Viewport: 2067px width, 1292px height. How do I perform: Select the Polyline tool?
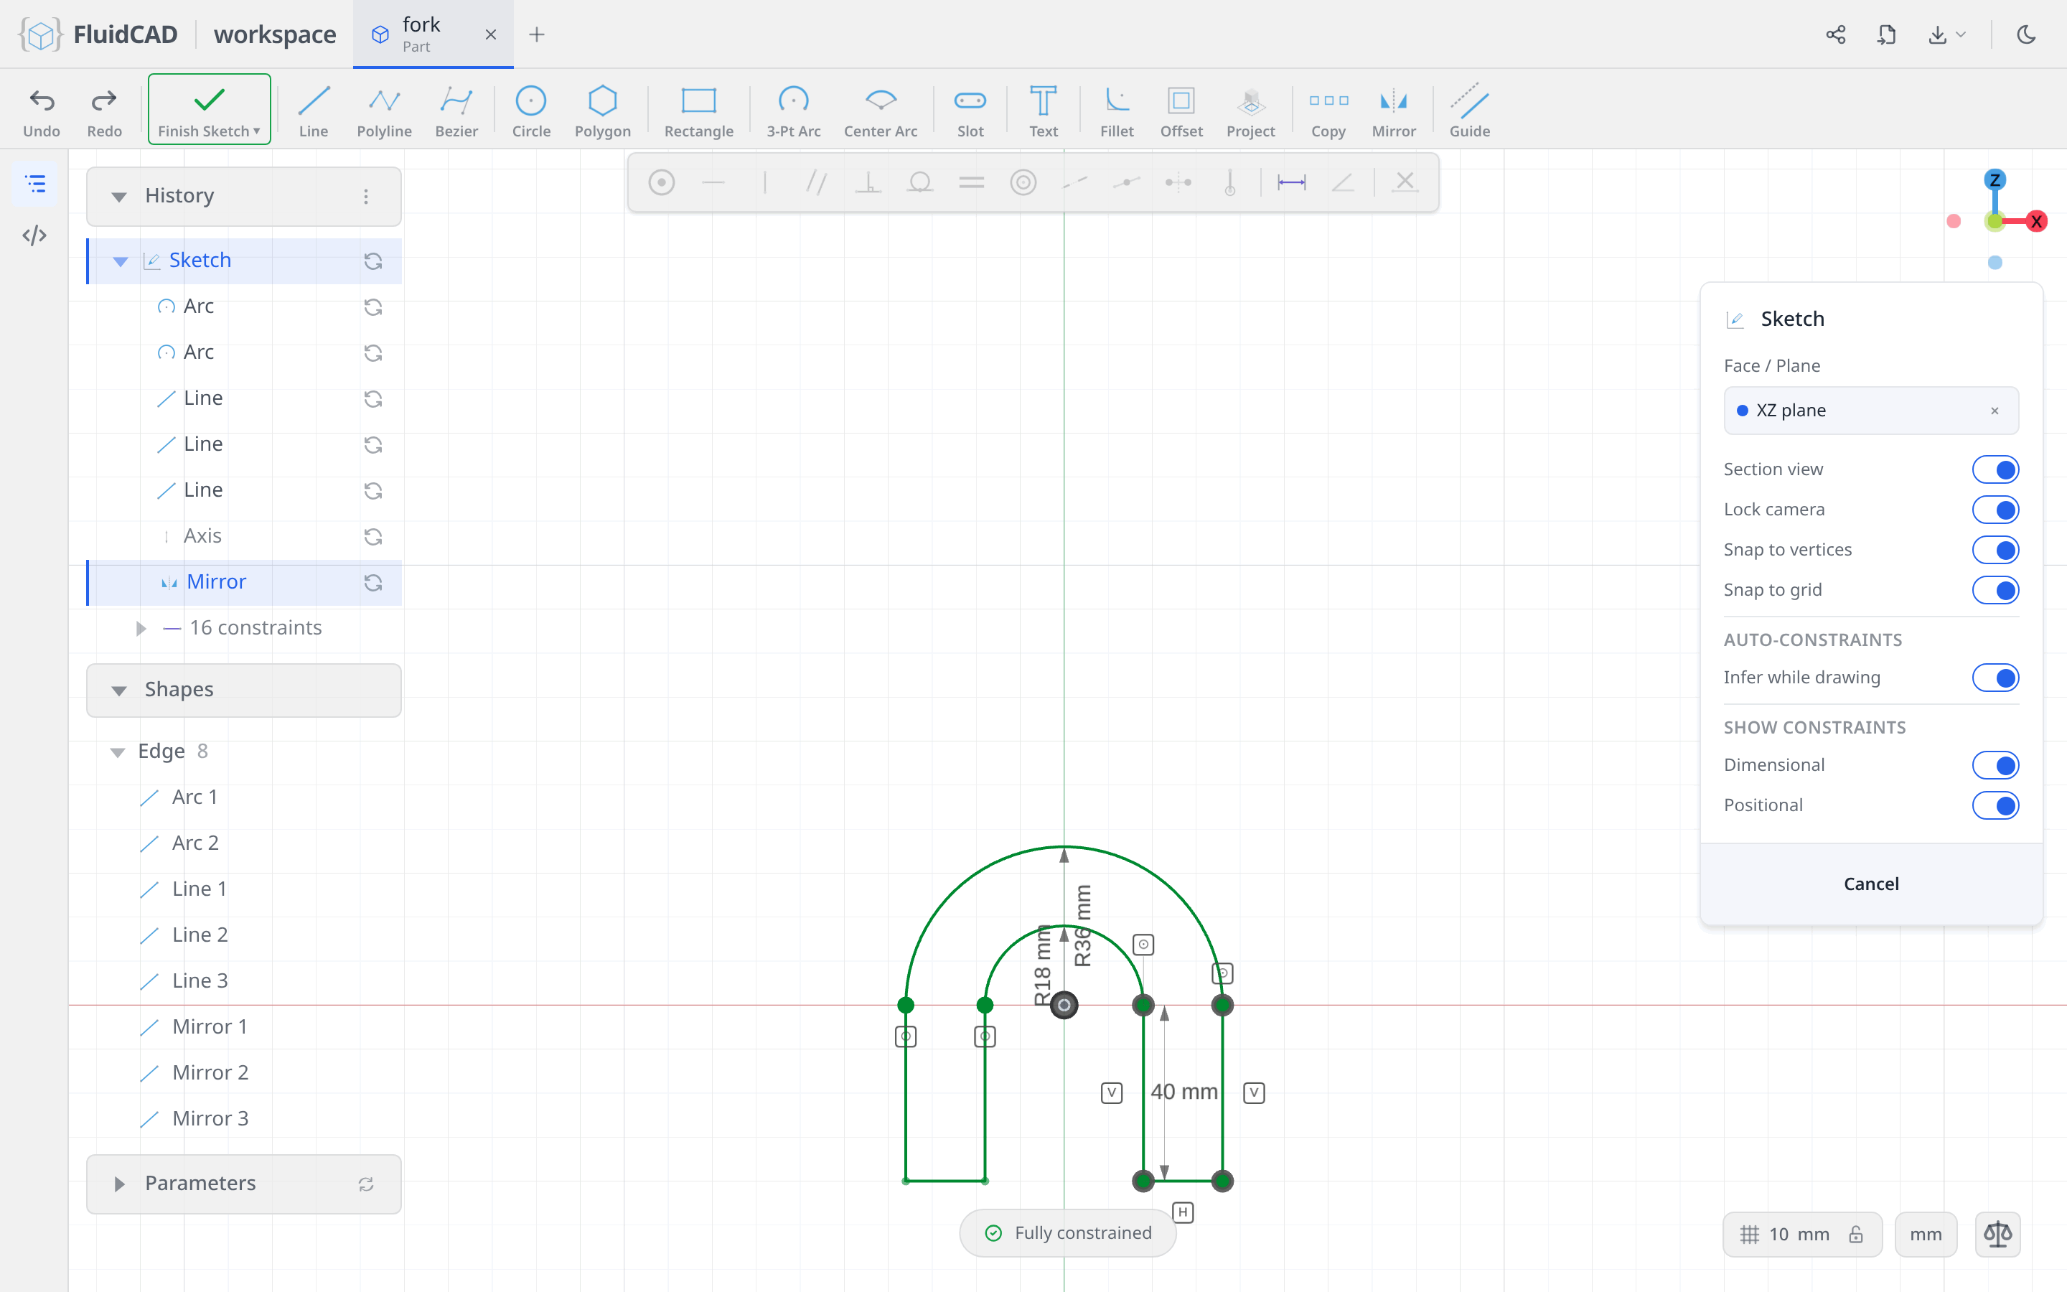[x=385, y=111]
